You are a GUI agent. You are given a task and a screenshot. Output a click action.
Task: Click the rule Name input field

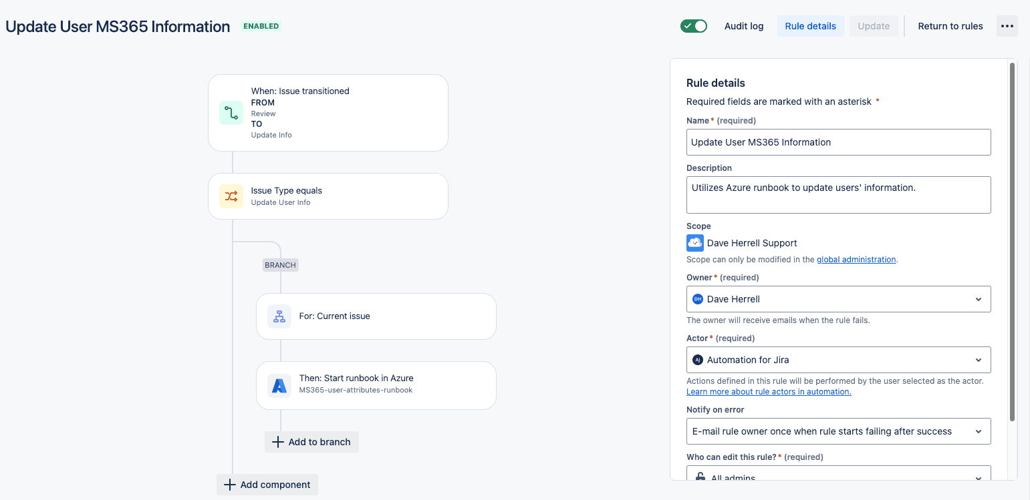coord(839,142)
